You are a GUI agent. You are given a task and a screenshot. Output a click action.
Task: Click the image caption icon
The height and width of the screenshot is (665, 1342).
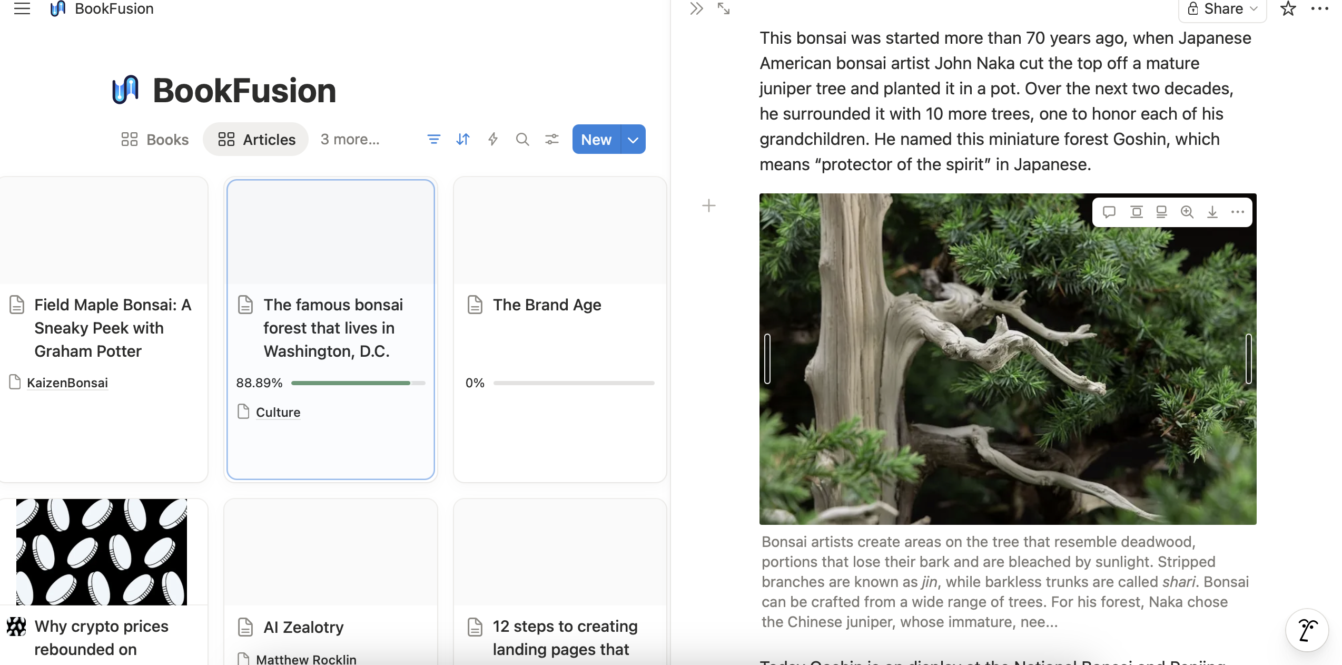[1161, 212]
